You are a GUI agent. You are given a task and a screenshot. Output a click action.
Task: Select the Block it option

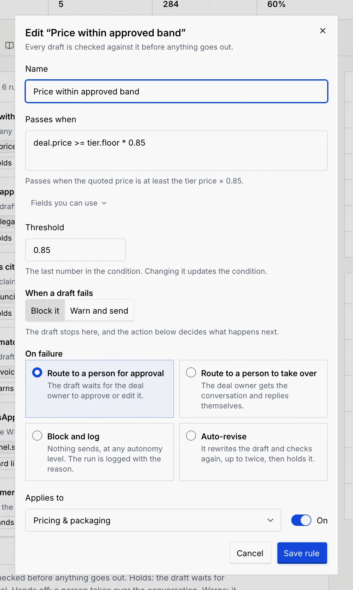click(x=45, y=311)
